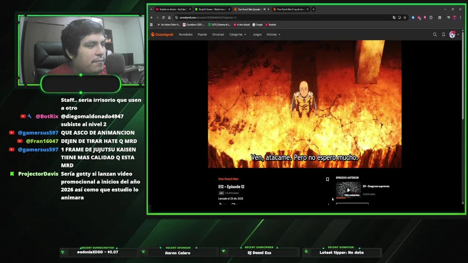Open the browser apps grid icon

(151, 24)
